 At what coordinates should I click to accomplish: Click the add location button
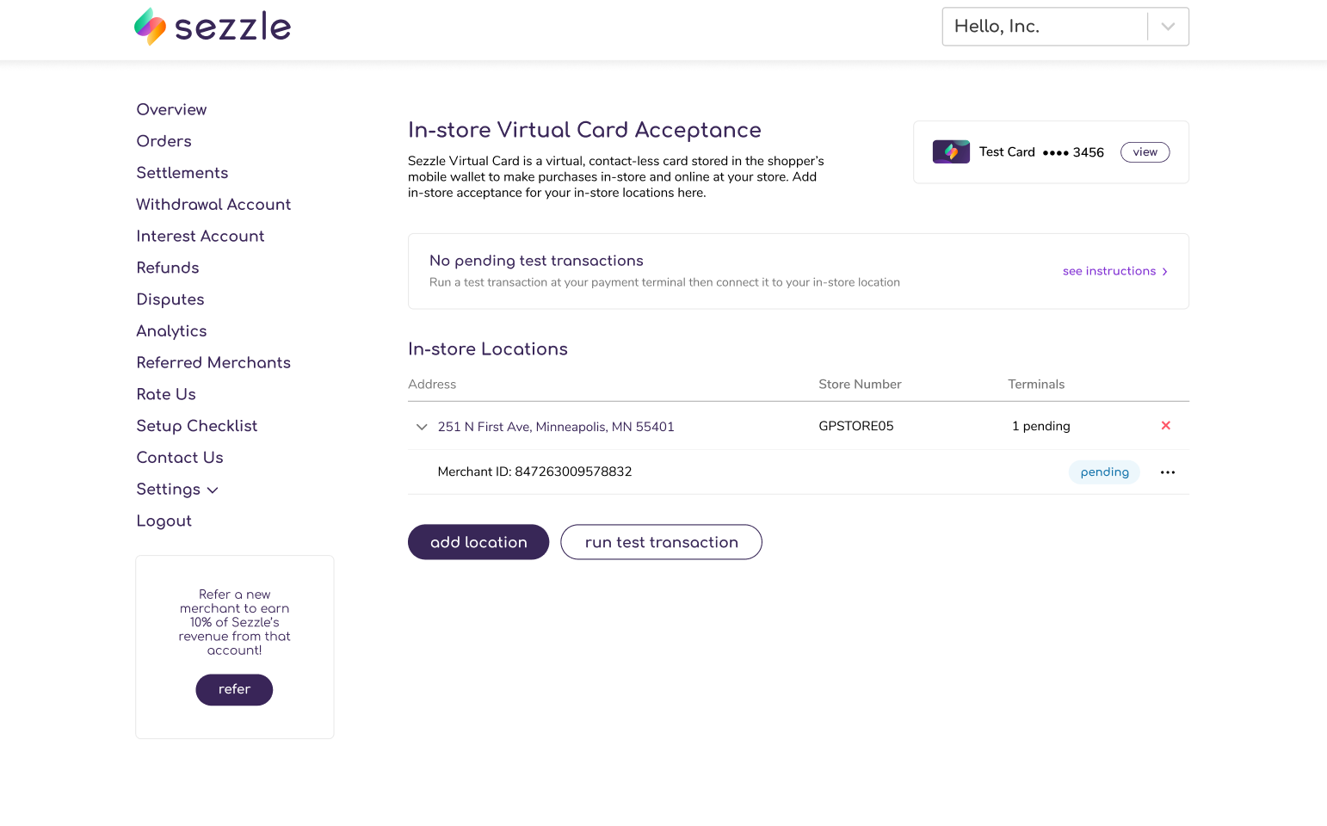pyautogui.click(x=478, y=542)
